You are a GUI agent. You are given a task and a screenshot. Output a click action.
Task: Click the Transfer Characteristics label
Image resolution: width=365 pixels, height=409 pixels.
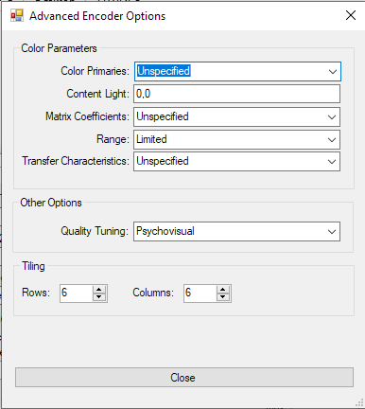click(76, 161)
